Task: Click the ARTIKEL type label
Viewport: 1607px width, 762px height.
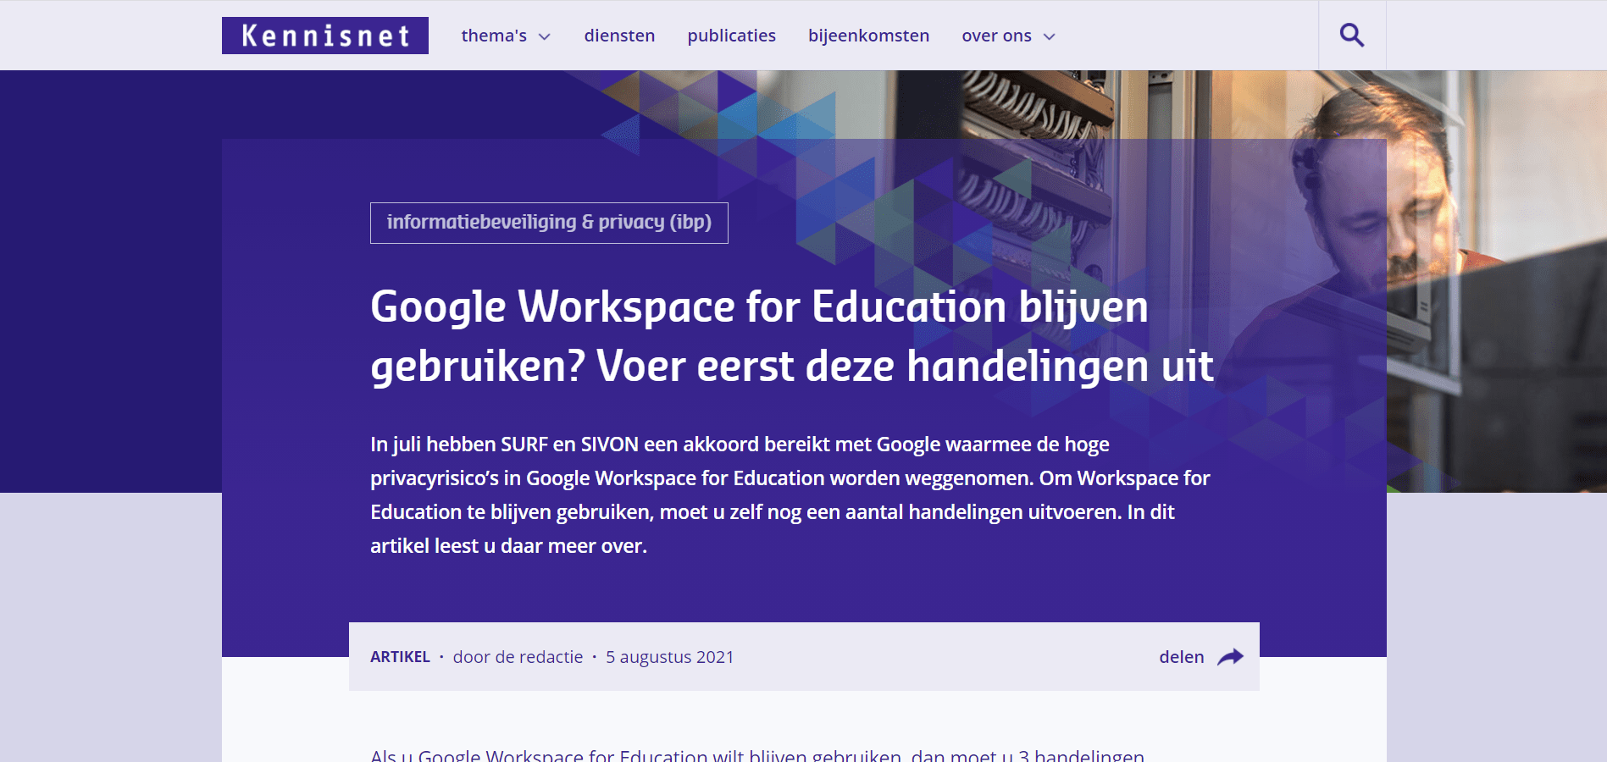Action: pyautogui.click(x=400, y=657)
